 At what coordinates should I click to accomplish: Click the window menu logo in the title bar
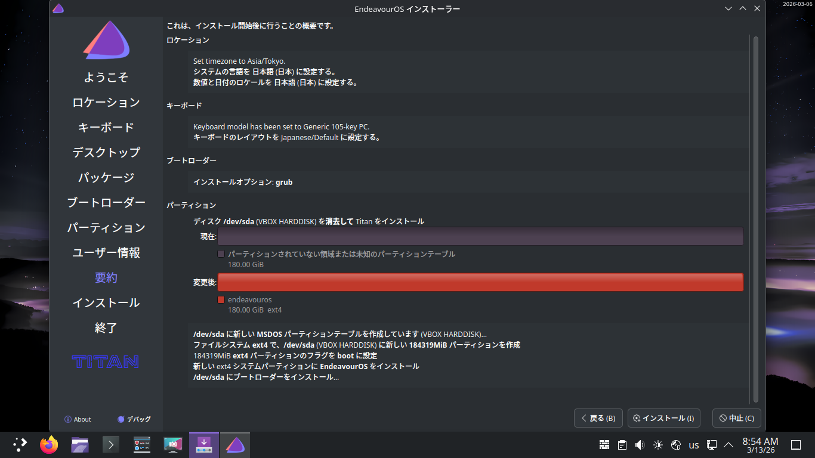coord(58,8)
